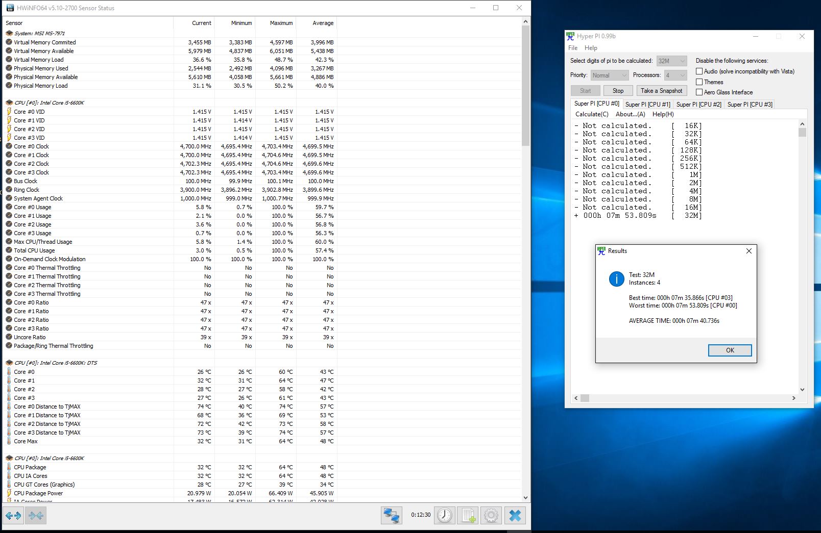Switch to Super PI [CPU #2] tab
This screenshot has height=533, width=821.
[x=698, y=105]
